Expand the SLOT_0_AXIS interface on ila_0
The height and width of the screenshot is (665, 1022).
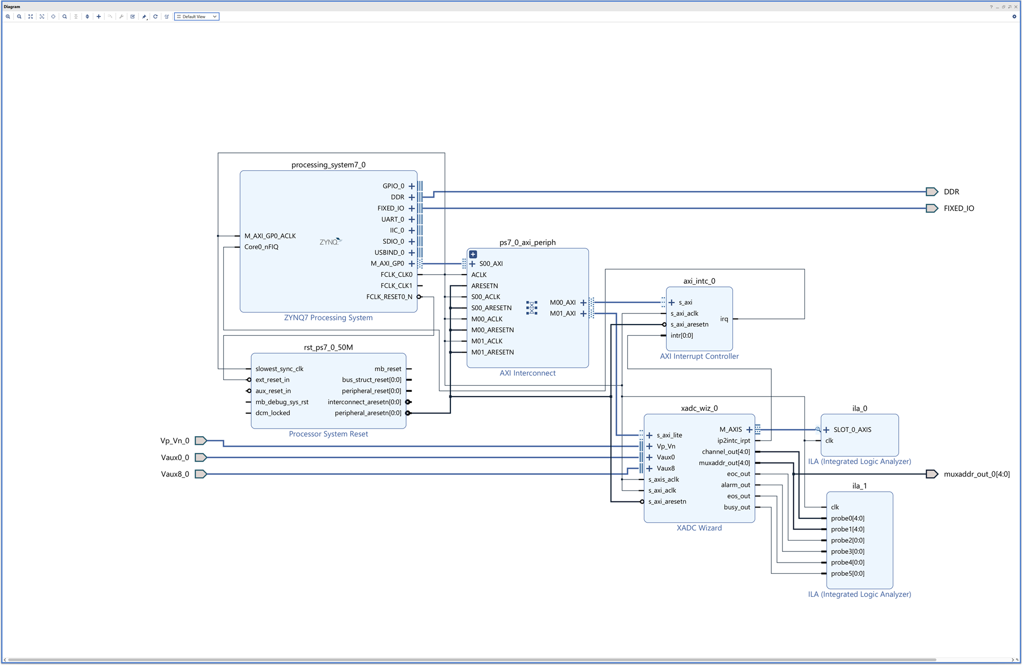[826, 430]
